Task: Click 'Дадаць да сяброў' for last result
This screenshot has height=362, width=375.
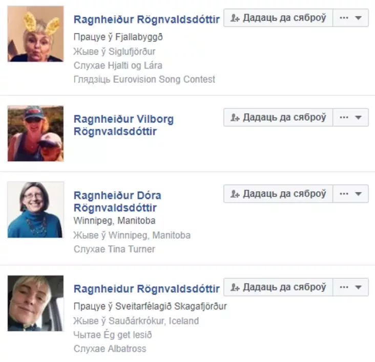Action: coord(278,287)
